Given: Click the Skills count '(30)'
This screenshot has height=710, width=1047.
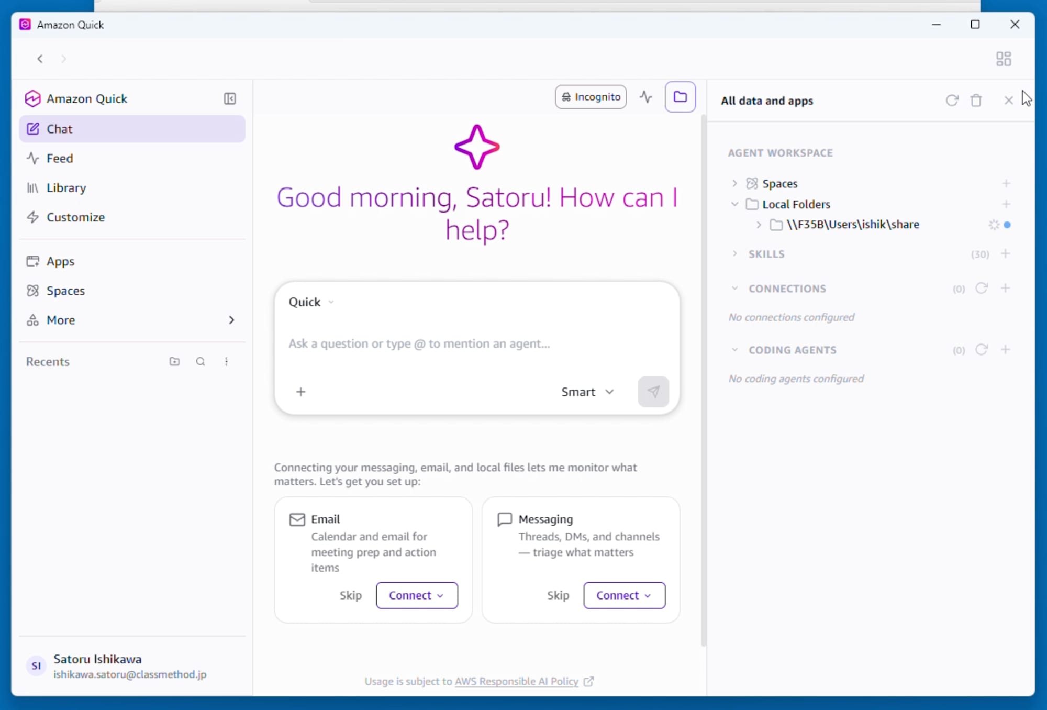Looking at the screenshot, I should click(980, 254).
